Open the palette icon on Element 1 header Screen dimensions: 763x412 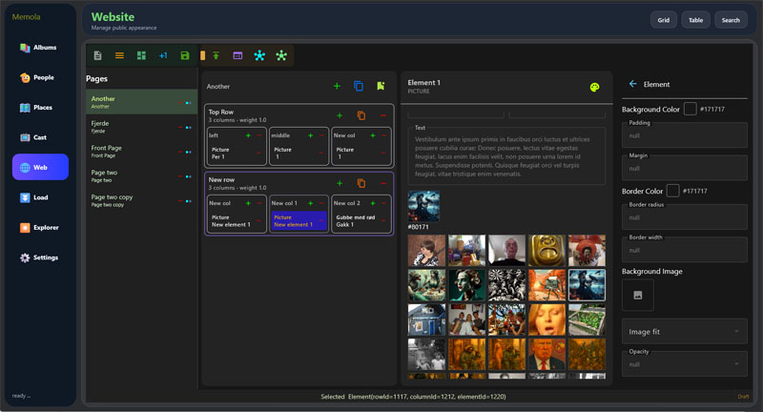coord(594,87)
